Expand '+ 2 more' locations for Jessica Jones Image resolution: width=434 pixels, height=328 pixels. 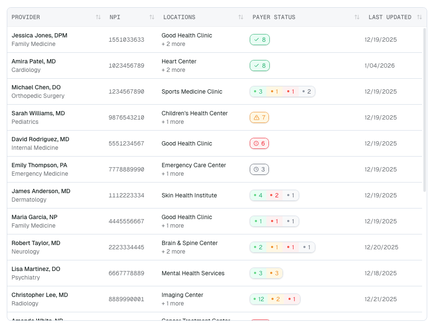(x=173, y=44)
